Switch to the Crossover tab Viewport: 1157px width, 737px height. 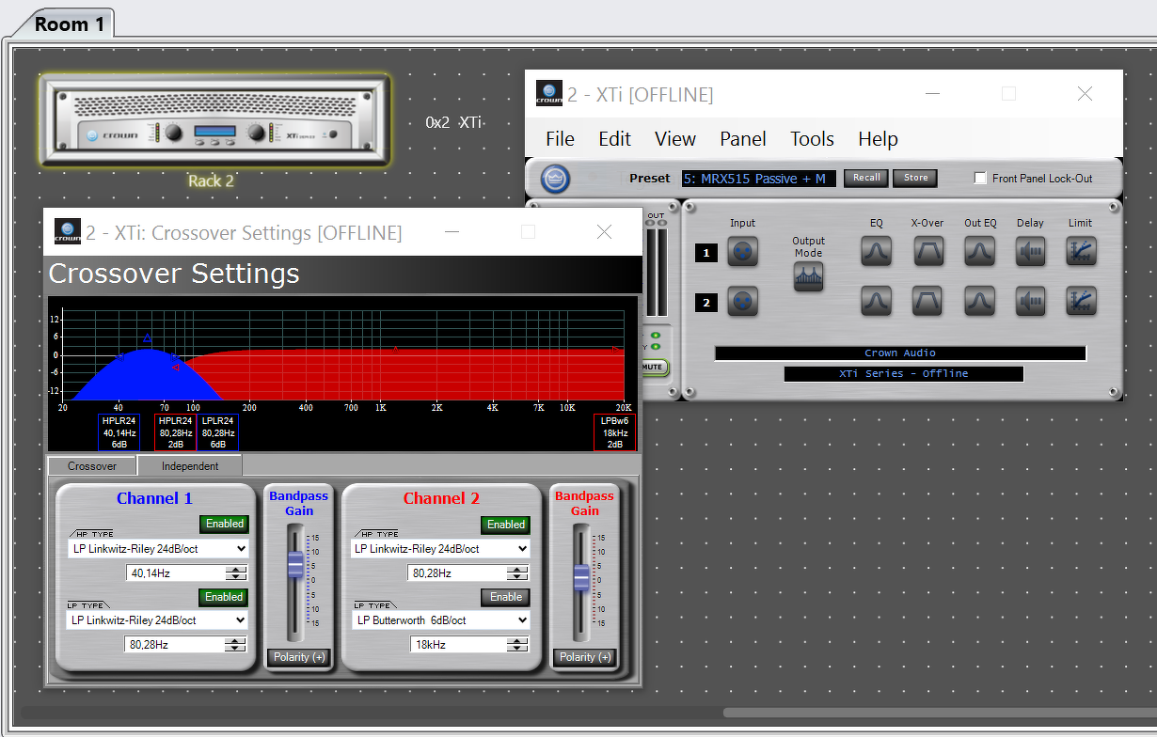92,466
